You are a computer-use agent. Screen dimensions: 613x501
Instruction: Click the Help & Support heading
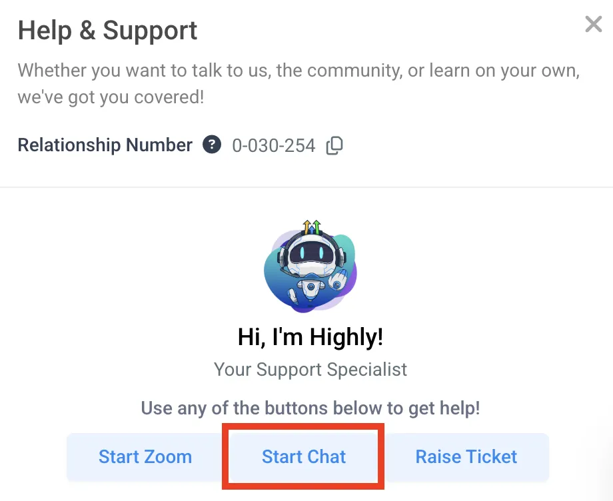click(x=107, y=31)
